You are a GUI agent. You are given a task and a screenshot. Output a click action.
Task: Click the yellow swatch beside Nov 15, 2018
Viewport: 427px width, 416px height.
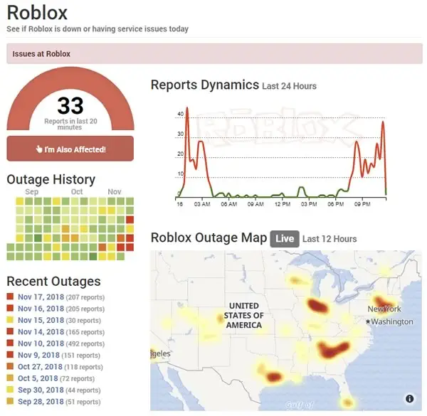[x=10, y=320]
